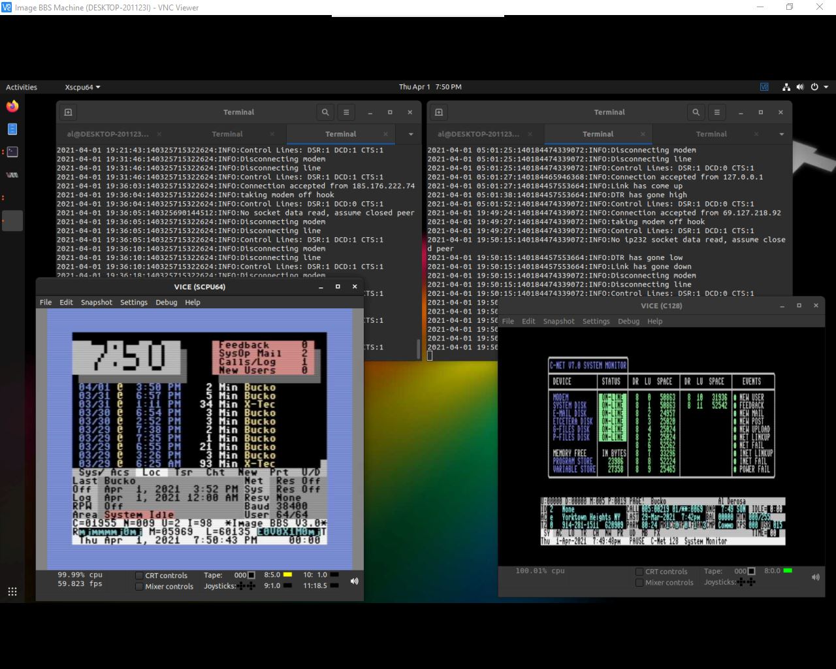Image resolution: width=836 pixels, height=669 pixels.
Task: Open Snapshot menu in VICE C128
Action: click(559, 321)
